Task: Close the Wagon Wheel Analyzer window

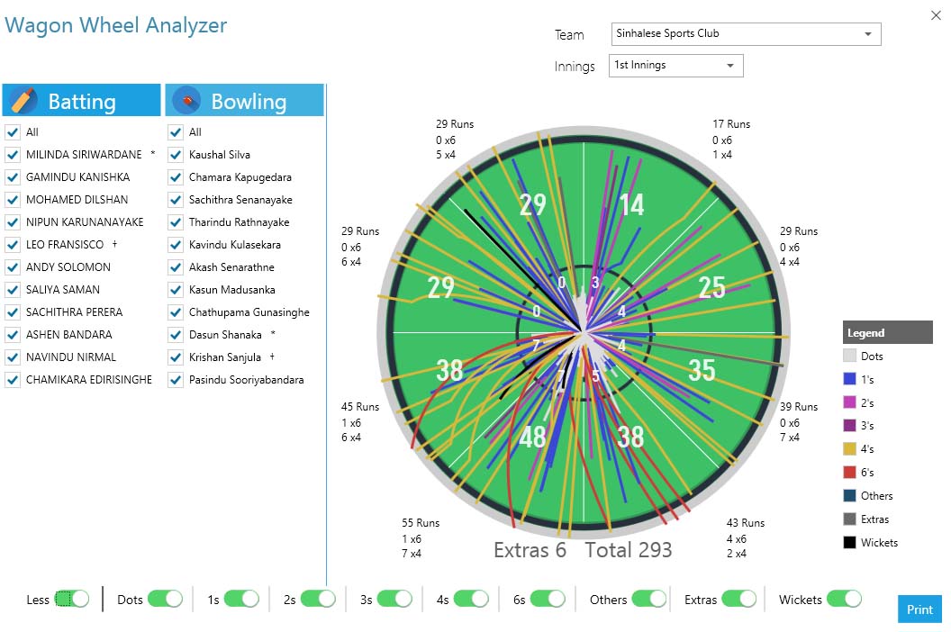Action: pos(935,14)
